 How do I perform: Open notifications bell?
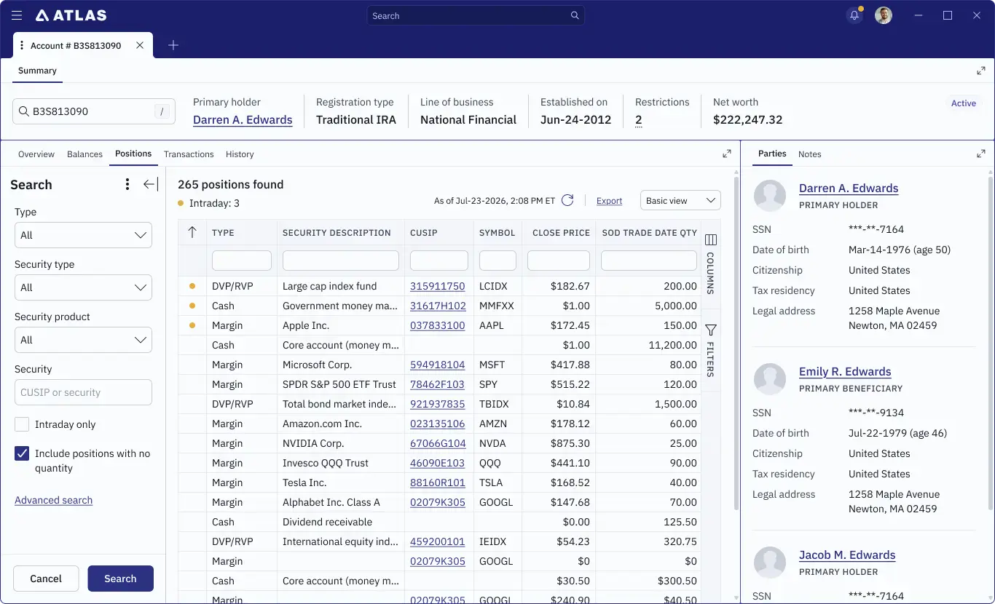tap(854, 15)
